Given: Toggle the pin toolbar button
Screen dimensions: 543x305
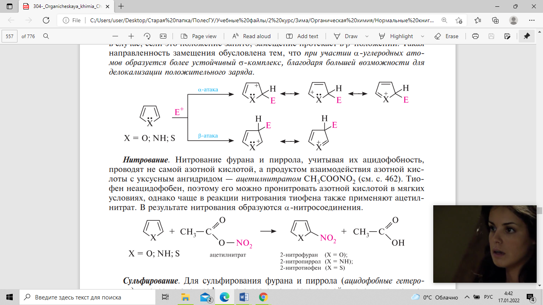Looking at the screenshot, I should (x=527, y=36).
